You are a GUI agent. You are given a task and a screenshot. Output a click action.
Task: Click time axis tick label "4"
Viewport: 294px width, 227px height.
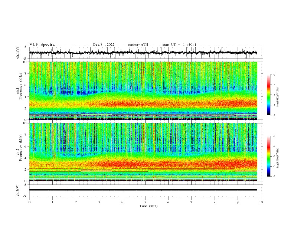(x=122, y=202)
